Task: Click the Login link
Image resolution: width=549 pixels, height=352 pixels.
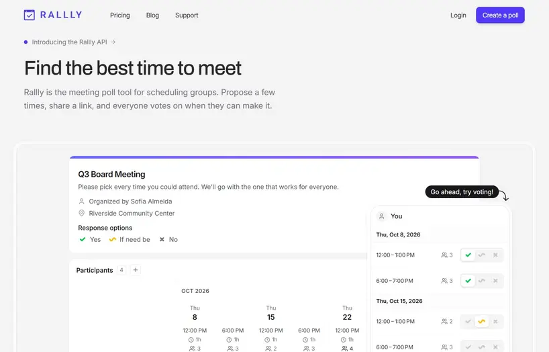Action: click(458, 15)
